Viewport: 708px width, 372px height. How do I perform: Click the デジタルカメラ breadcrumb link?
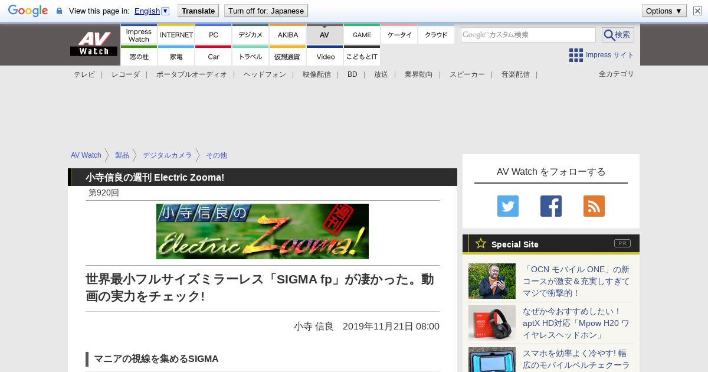tap(168, 155)
